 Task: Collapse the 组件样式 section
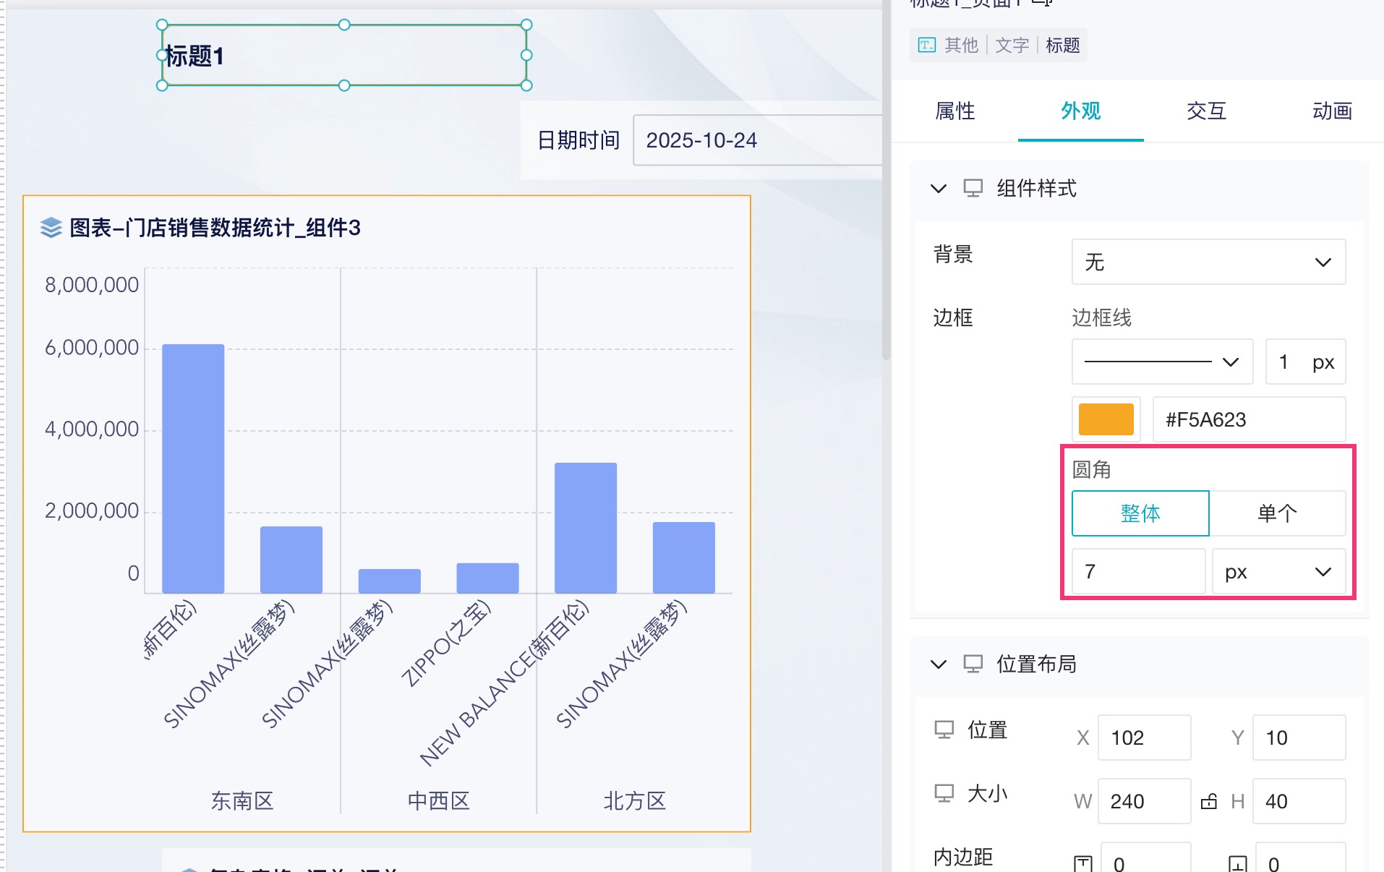coord(939,189)
